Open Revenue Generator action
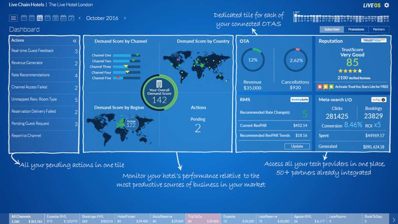This screenshot has height=224, width=398. coord(44,63)
